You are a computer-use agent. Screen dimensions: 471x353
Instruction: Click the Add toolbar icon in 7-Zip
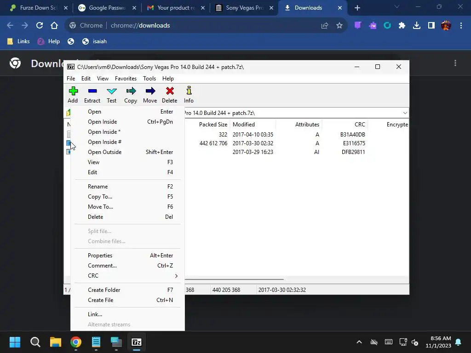pyautogui.click(x=73, y=95)
